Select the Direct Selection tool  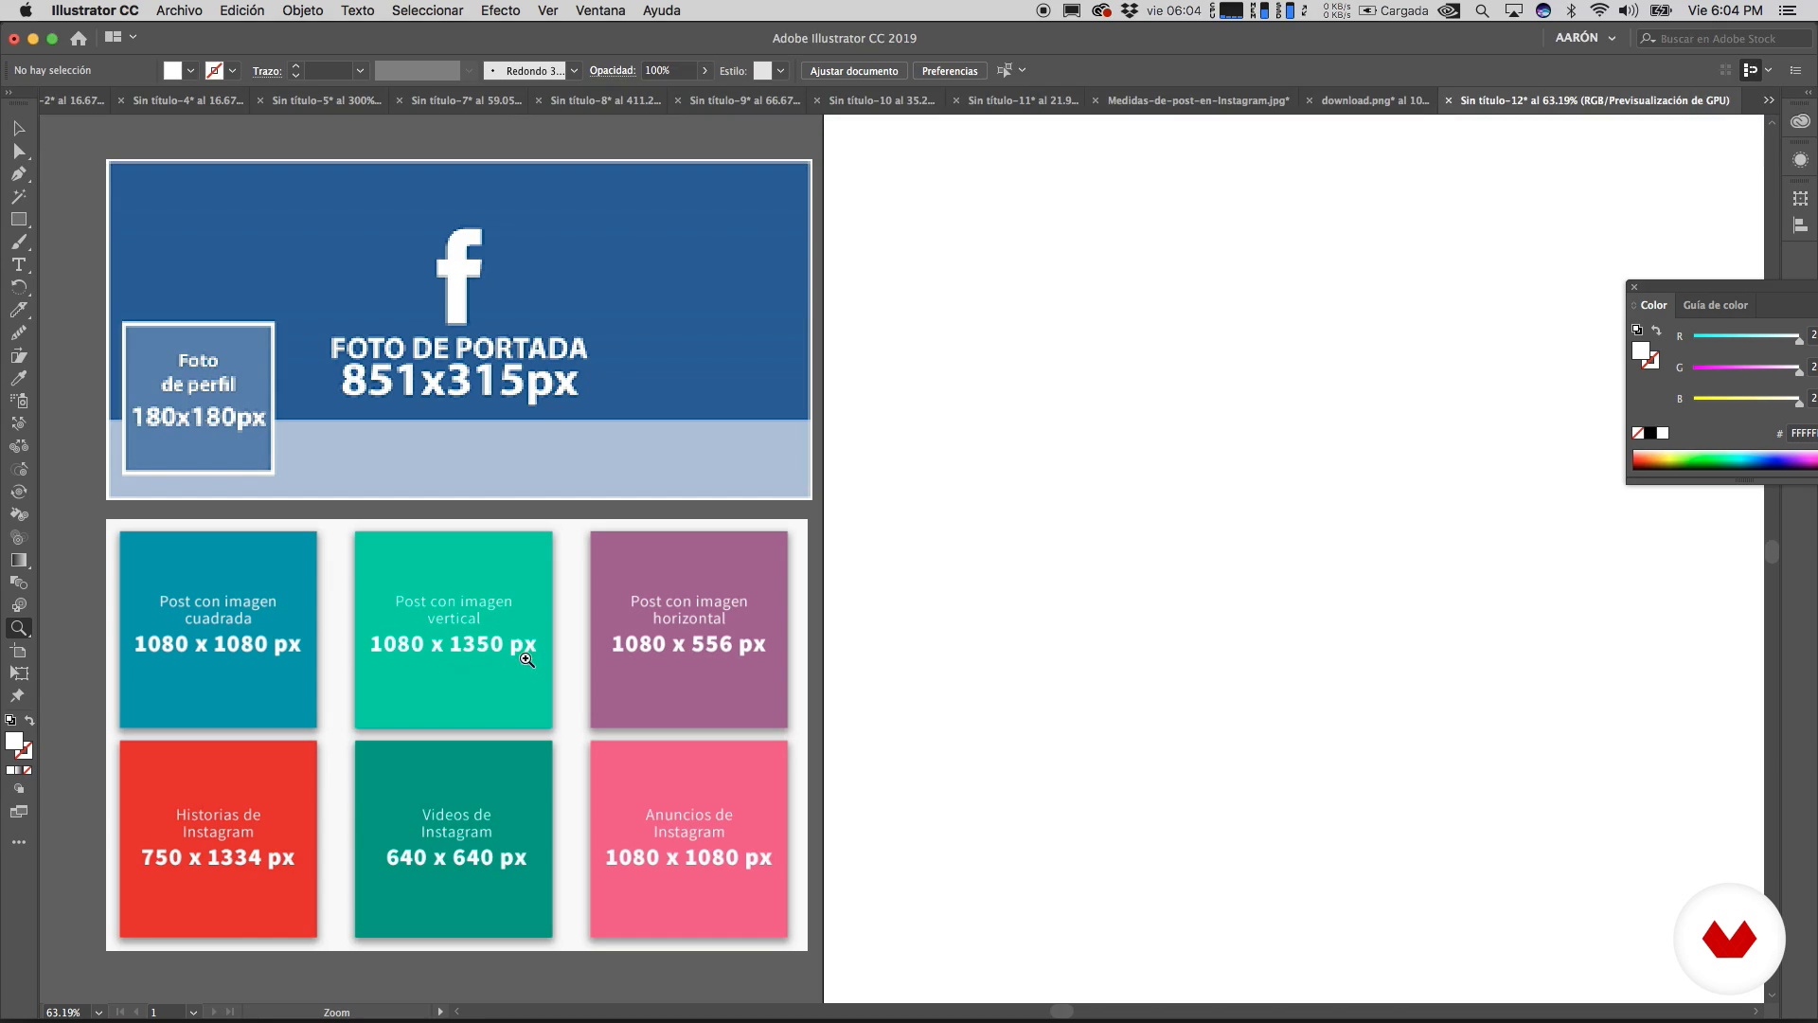pos(18,151)
